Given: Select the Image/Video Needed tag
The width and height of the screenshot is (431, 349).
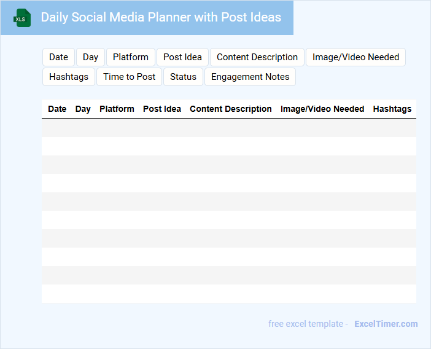Looking at the screenshot, I should pyautogui.click(x=355, y=57).
